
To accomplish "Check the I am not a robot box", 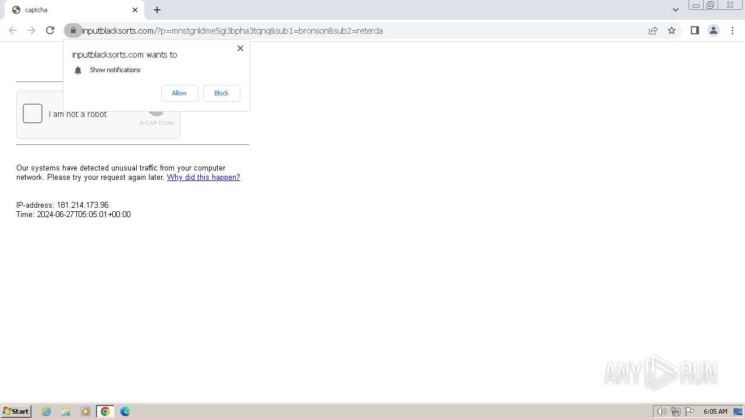I will click(33, 113).
